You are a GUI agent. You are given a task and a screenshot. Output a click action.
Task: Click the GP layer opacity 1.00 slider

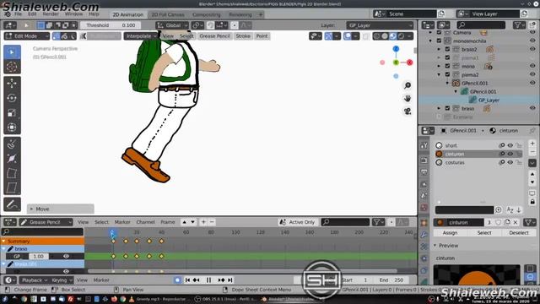(39, 256)
